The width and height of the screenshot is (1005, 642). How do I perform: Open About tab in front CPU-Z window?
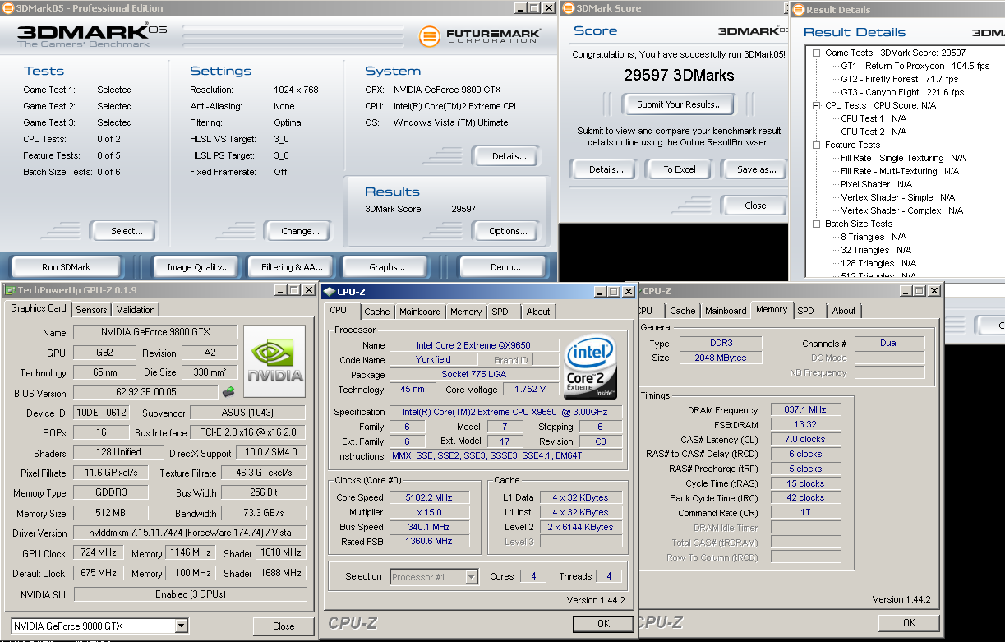coord(538,312)
